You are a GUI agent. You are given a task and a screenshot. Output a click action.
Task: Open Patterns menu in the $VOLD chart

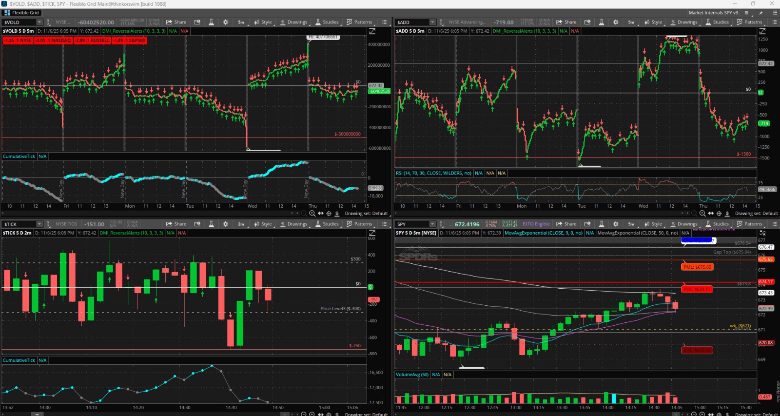pyautogui.click(x=359, y=22)
